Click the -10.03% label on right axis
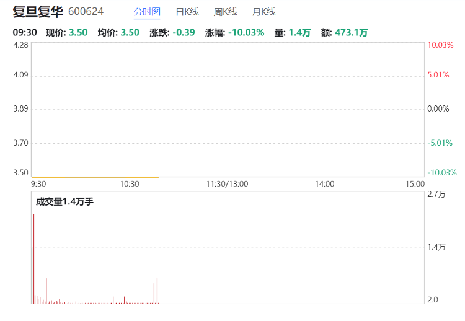 point(442,172)
